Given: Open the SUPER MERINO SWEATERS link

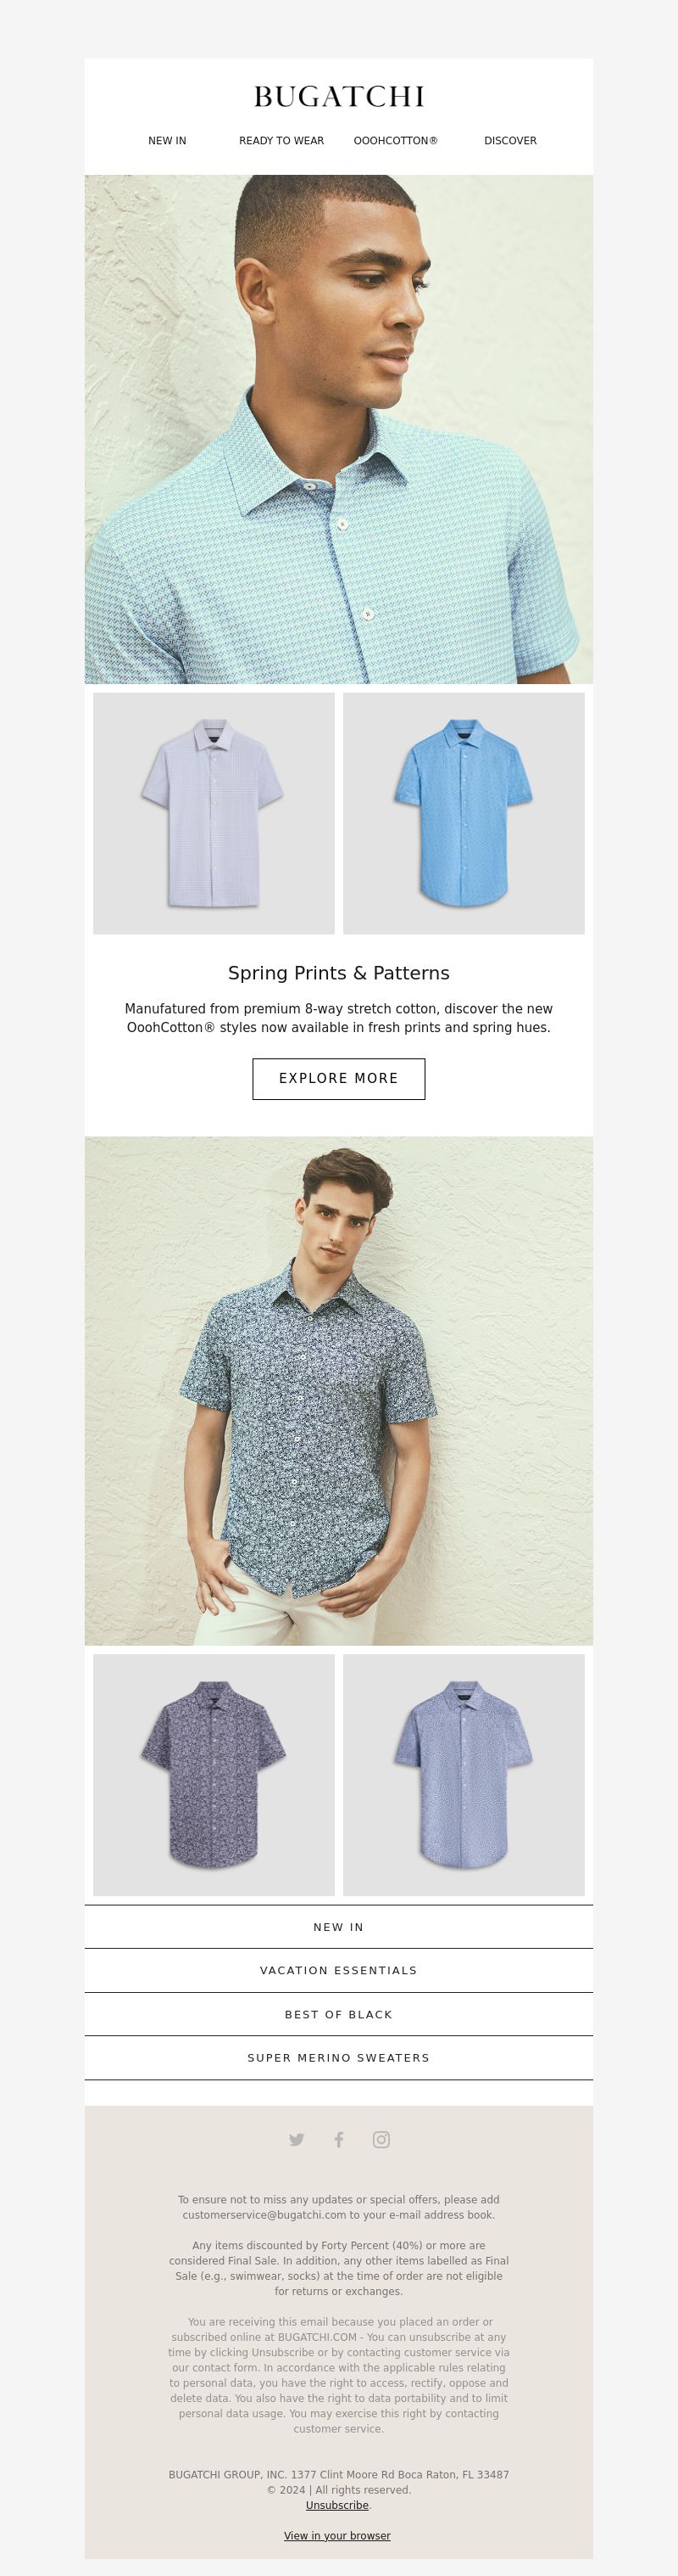Looking at the screenshot, I should [338, 2057].
